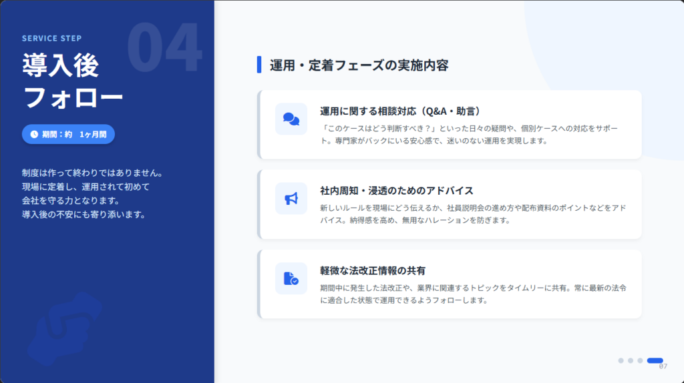Click the 制度は作って終わりではありません paragraph
The width and height of the screenshot is (684, 383).
click(92, 194)
